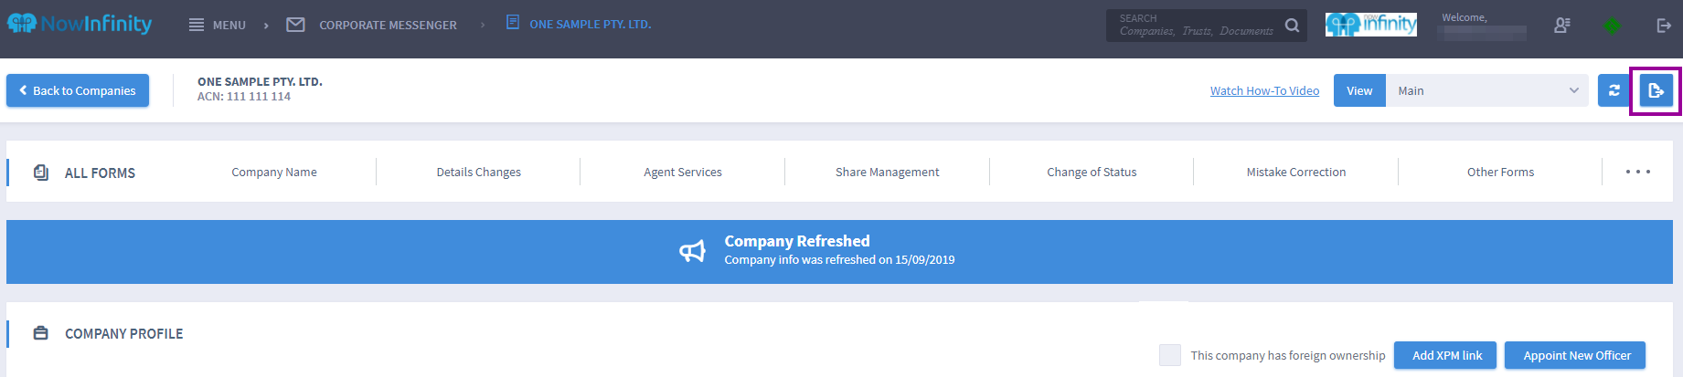1683x377 pixels.
Task: Click the search magnifier icon
Action: tap(1292, 26)
